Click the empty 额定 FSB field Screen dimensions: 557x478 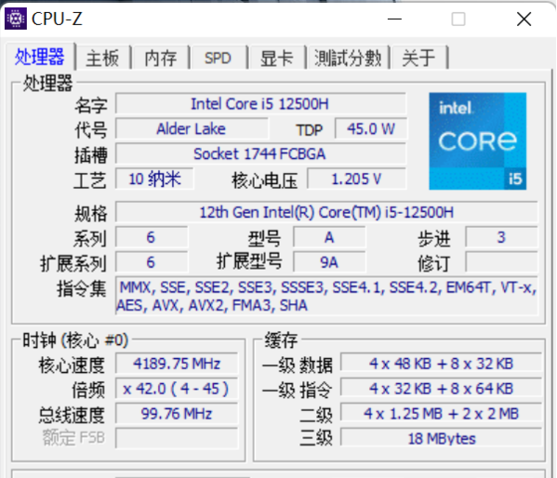pos(177,439)
